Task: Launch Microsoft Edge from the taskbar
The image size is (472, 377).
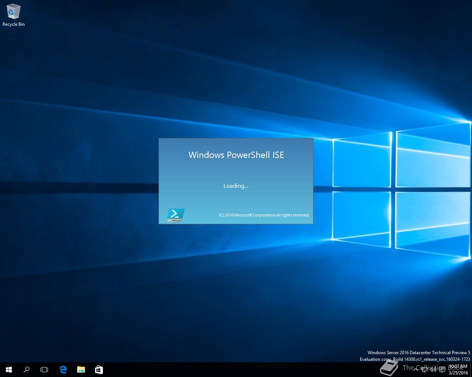Action: [63, 370]
